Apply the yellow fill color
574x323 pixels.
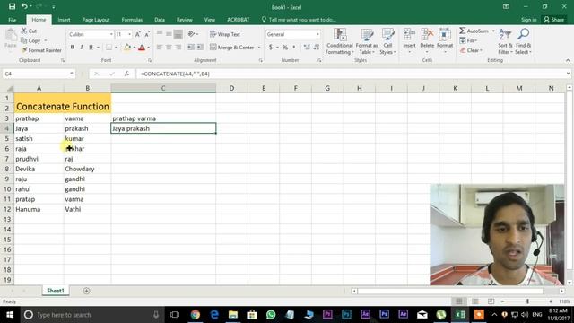click(127, 48)
